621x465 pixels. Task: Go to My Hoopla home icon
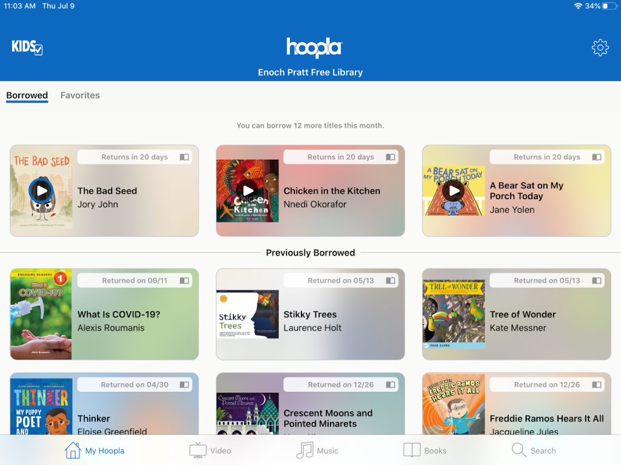click(x=73, y=450)
